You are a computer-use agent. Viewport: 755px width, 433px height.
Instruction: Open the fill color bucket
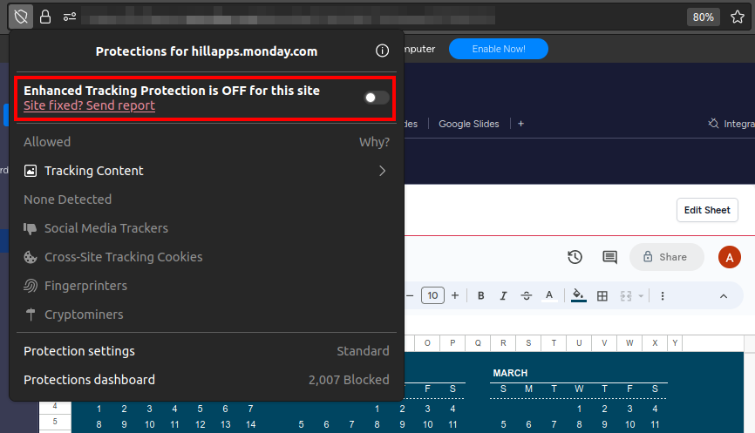click(x=578, y=296)
